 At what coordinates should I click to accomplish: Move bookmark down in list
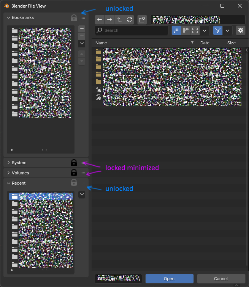click(82, 61)
